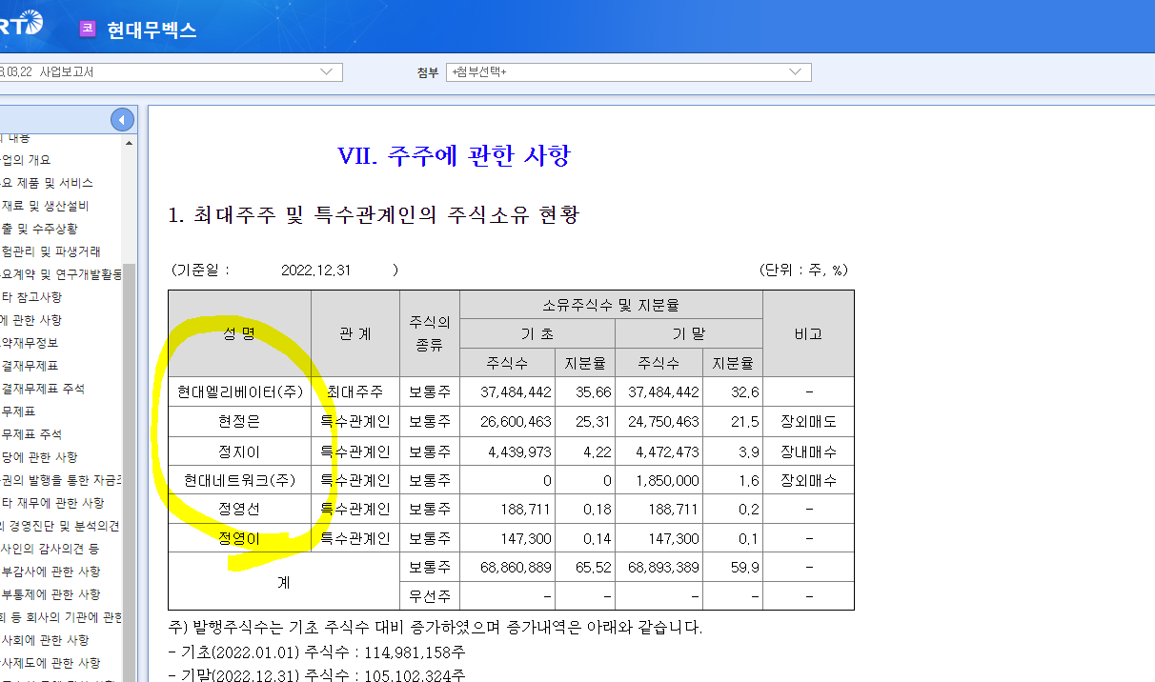This screenshot has height=682, width=1155.
Task: Click the 65.52 total ratio cell
Action: coord(585,567)
